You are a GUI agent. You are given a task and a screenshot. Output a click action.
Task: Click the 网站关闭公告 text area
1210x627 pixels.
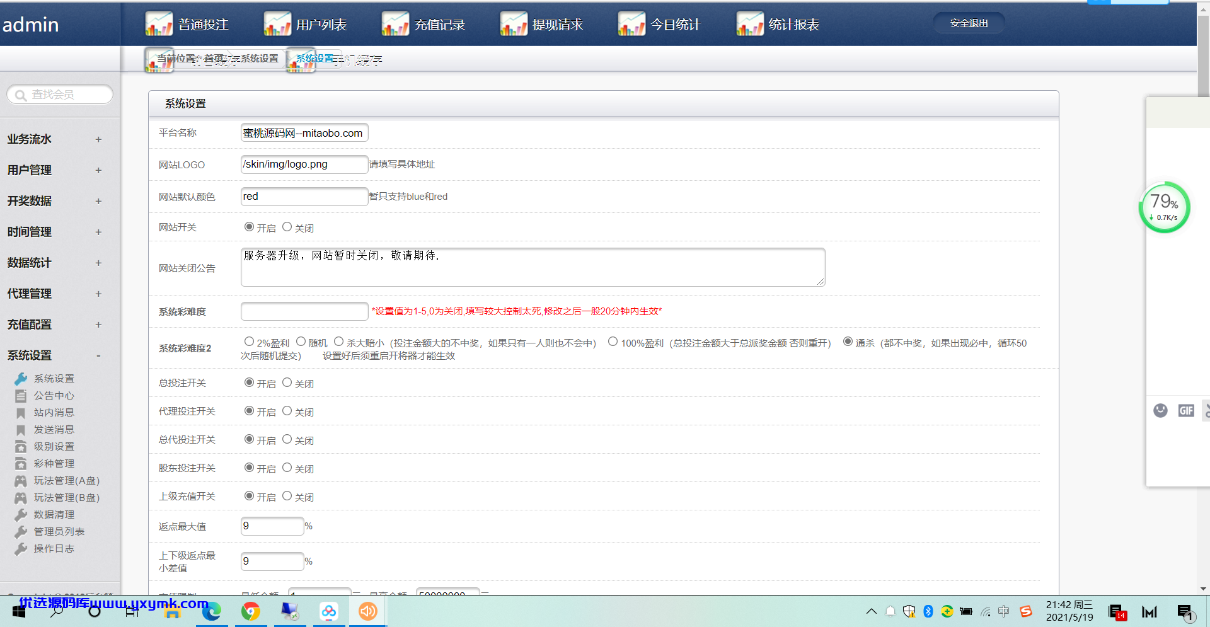click(533, 267)
